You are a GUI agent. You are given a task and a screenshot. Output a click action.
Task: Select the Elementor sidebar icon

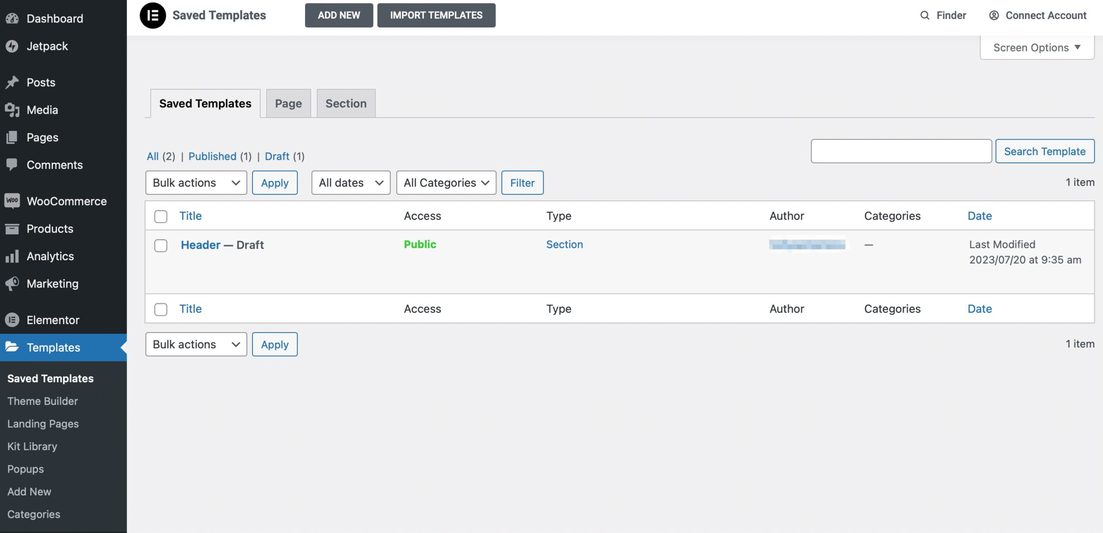(x=12, y=320)
